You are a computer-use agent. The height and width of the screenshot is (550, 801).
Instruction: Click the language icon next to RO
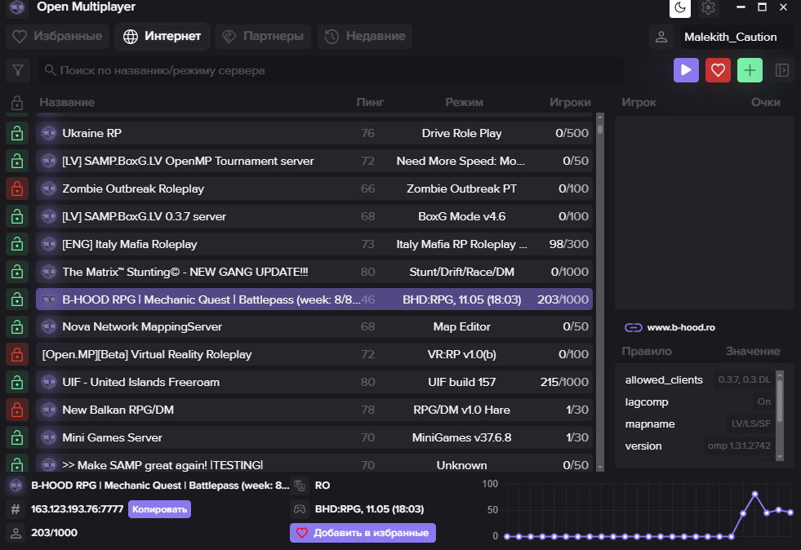coord(300,486)
